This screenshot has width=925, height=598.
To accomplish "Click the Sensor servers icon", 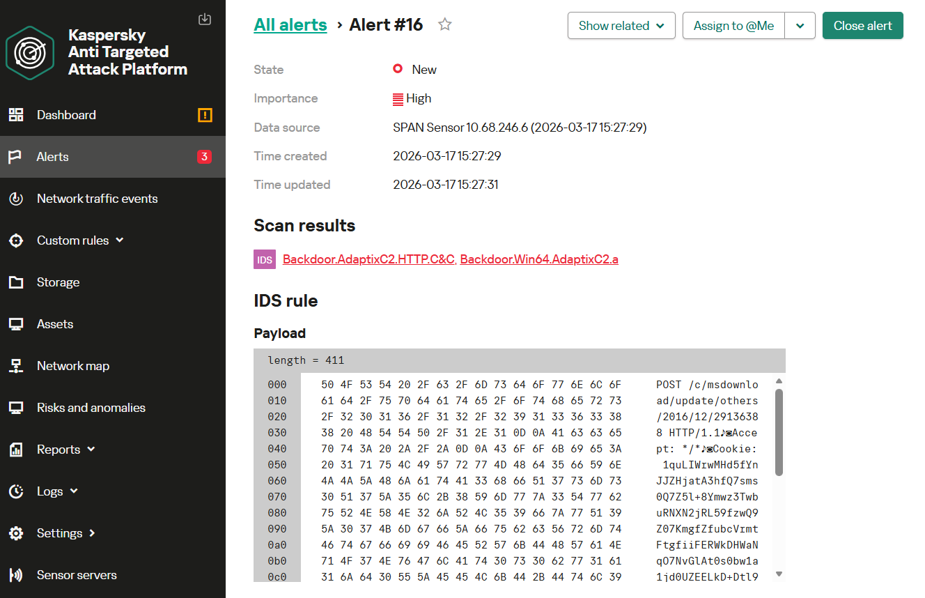I will click(x=16, y=575).
